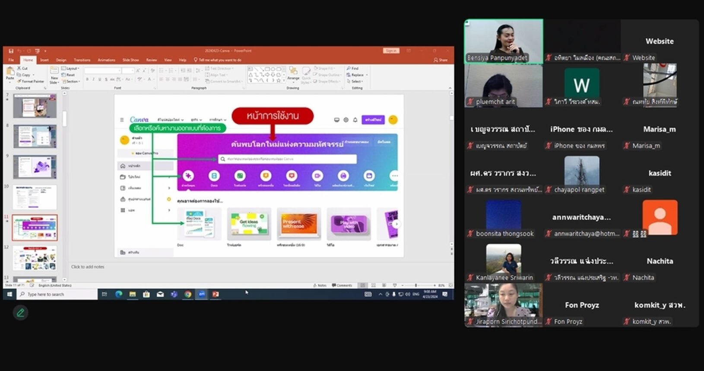Switch to the Review tab
Viewport: 704px width, 371px height.
pos(151,60)
